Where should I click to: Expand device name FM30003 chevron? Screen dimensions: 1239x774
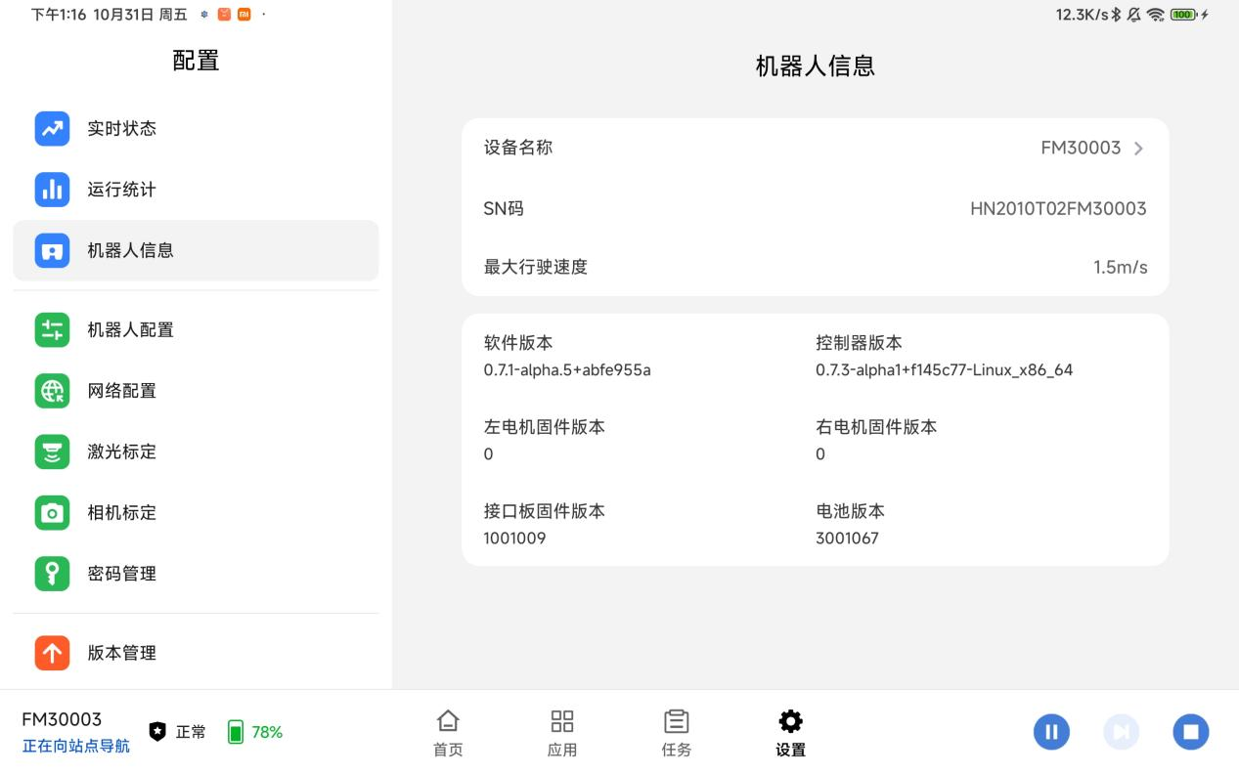1138,149
